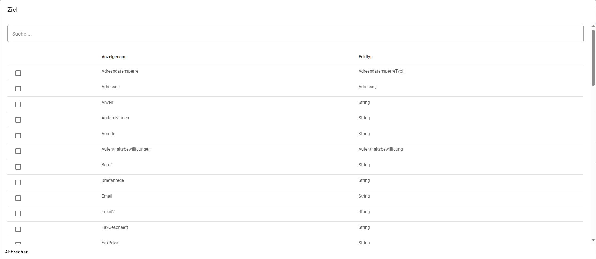Tick the AhvNr checkbox
596x259 pixels.
coord(18,104)
